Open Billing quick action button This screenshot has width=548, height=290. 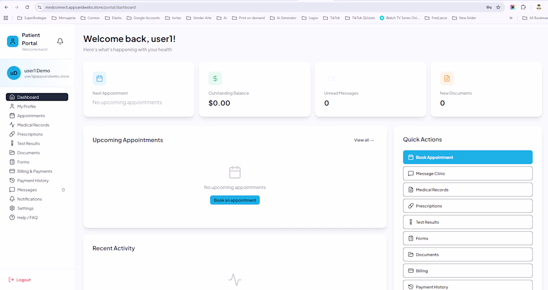point(468,271)
